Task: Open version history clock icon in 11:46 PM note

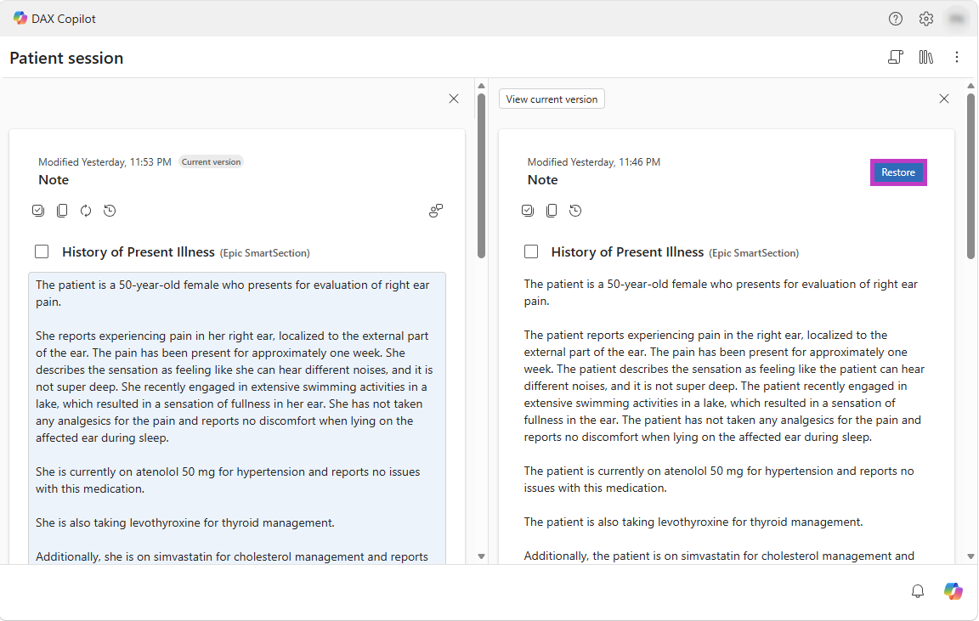Action: pyautogui.click(x=575, y=211)
